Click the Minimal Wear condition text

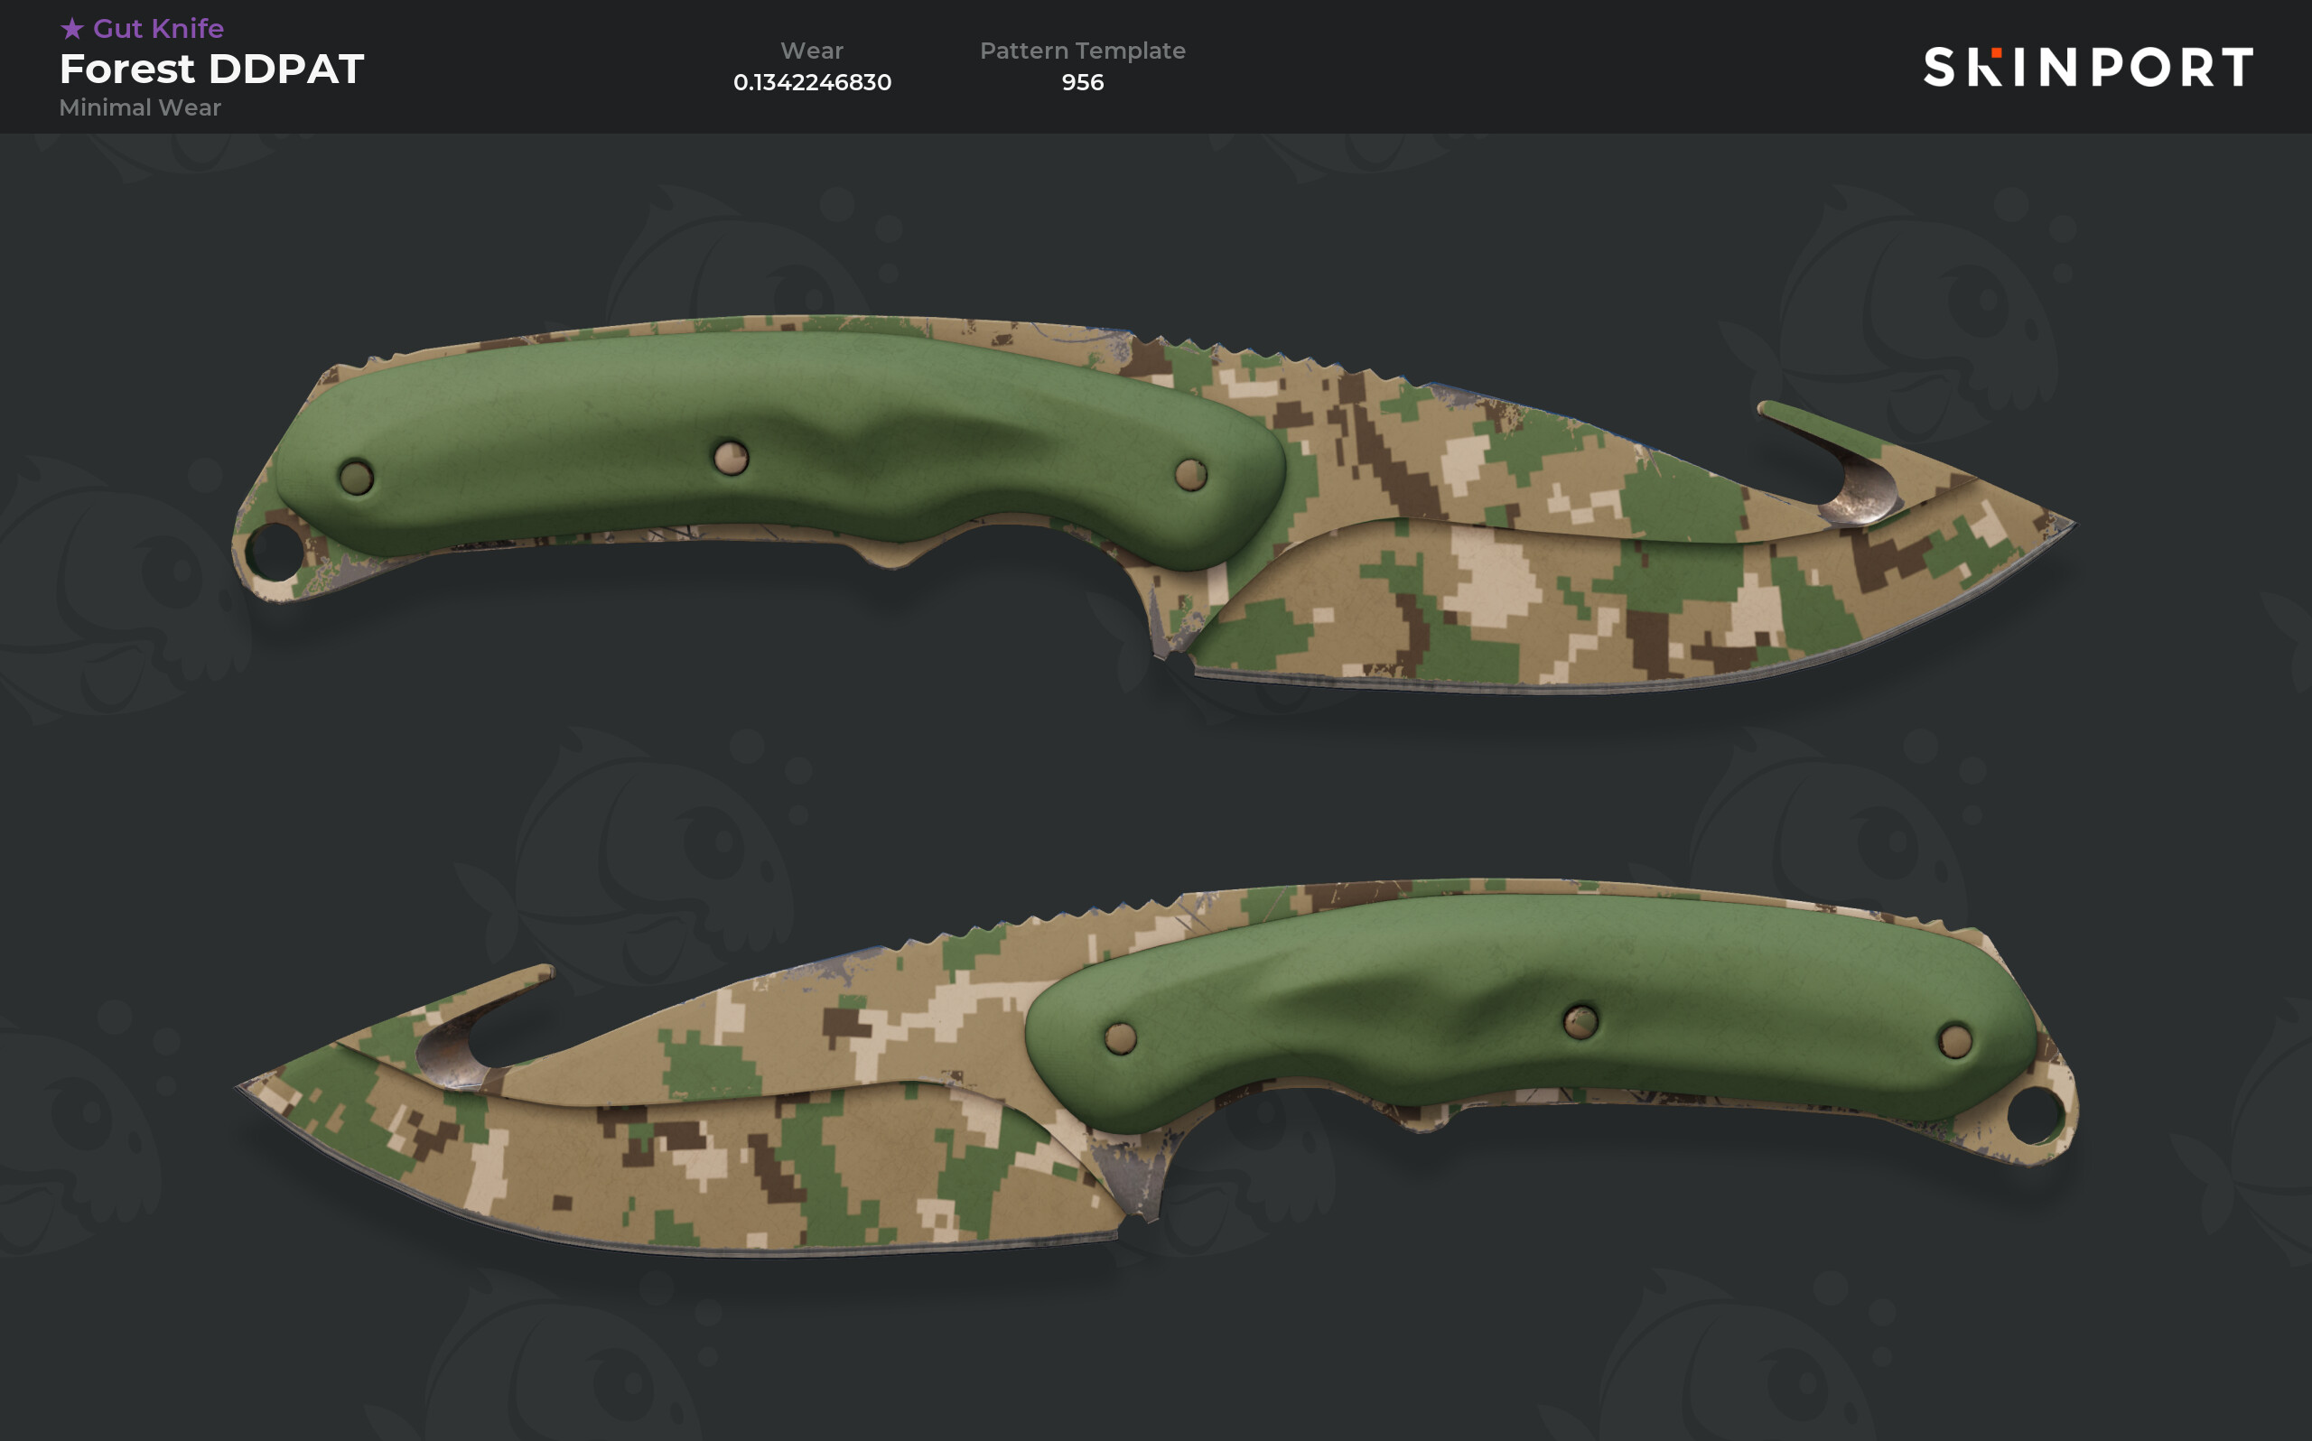pos(140,107)
